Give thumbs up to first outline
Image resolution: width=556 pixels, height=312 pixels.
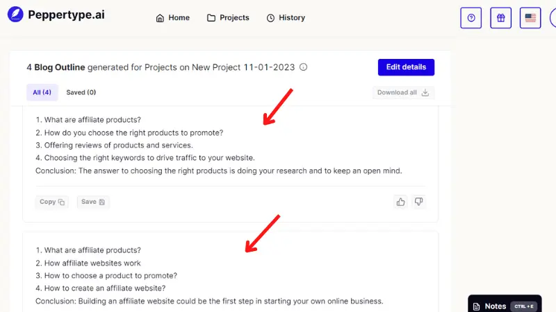(x=401, y=202)
